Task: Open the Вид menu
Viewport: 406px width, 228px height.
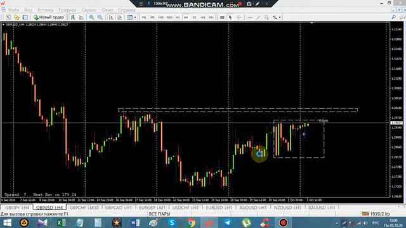Action: pos(28,10)
